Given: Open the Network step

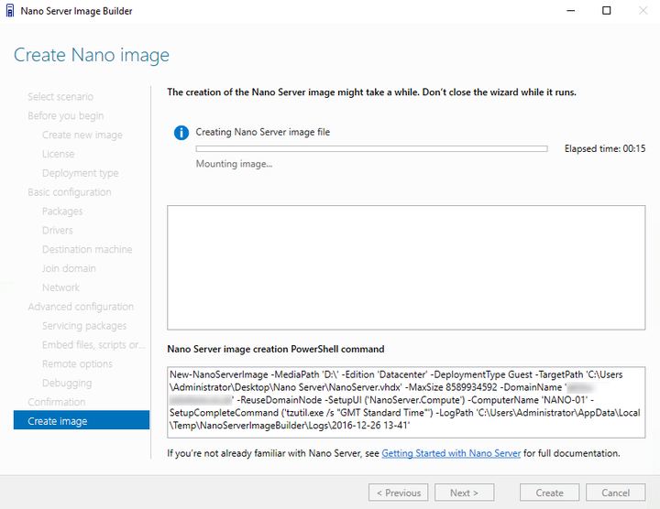Looking at the screenshot, I should (x=60, y=287).
